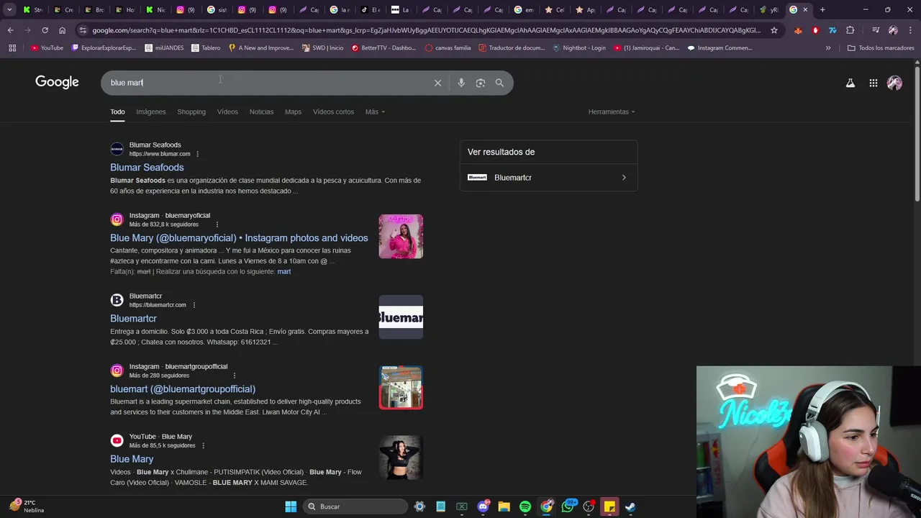
Task: Open the Google apps grid
Action: (873, 83)
